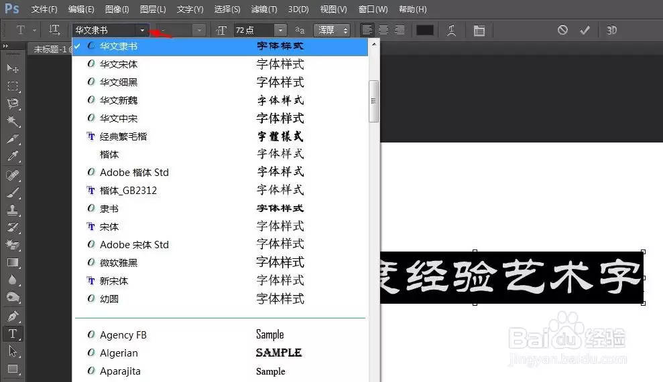The height and width of the screenshot is (382, 663).
Task: Click the create warped text icon
Action: pos(452,30)
